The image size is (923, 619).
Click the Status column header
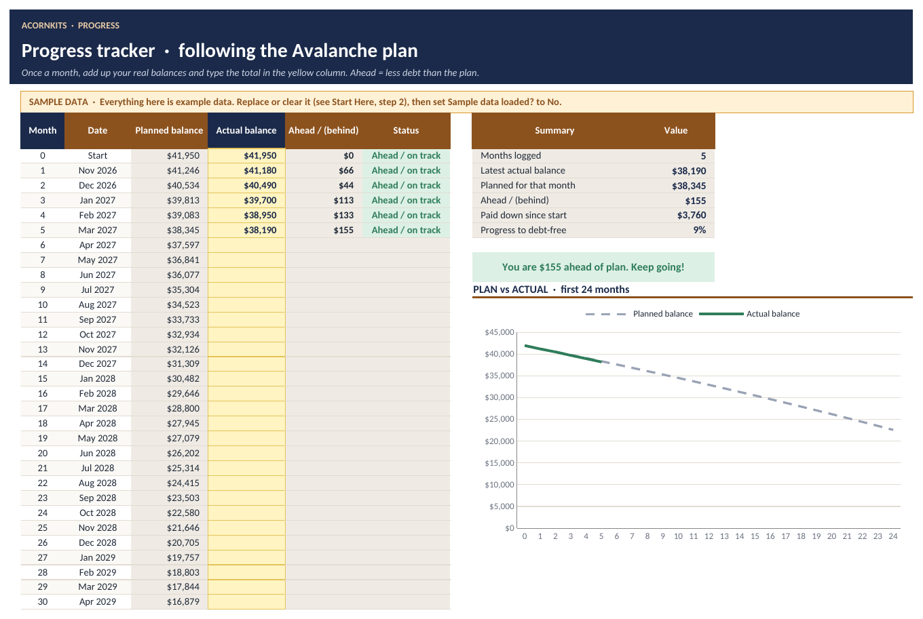406,131
